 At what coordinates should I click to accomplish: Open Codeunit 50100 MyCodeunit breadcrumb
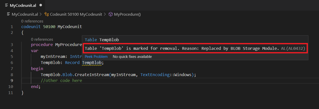[76, 14]
